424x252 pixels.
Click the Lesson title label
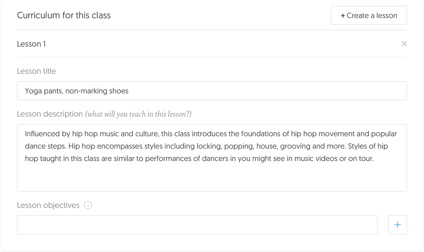coord(36,71)
